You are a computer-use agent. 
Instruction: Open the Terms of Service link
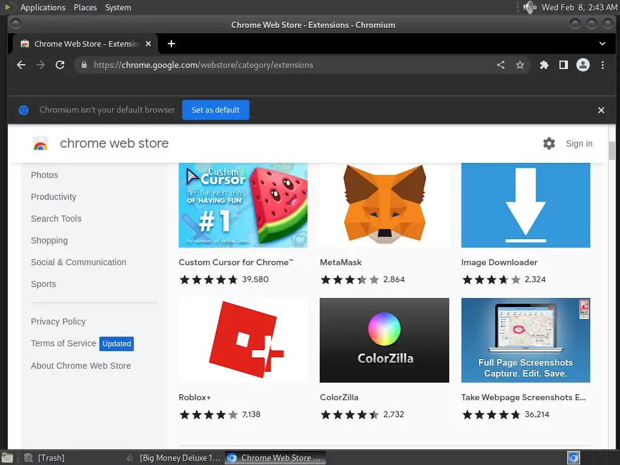(x=64, y=343)
